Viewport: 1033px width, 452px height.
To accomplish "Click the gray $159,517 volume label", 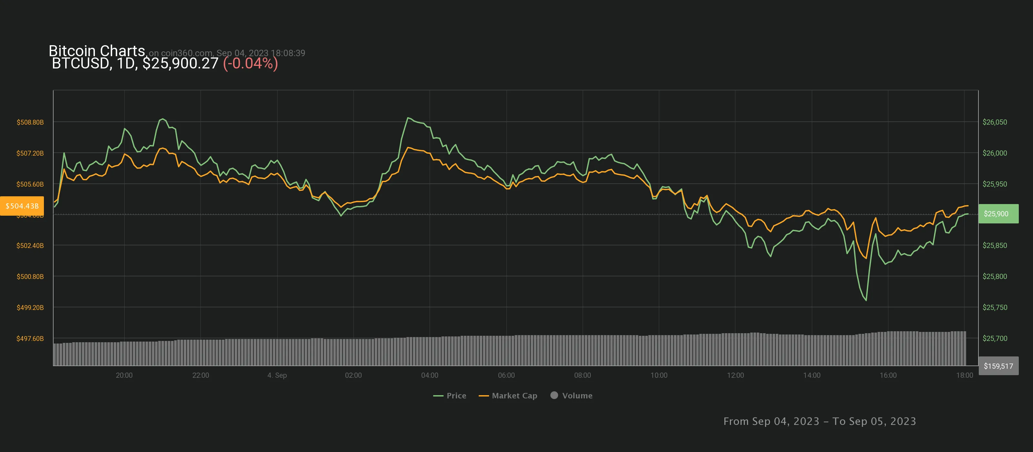I will click(x=998, y=366).
